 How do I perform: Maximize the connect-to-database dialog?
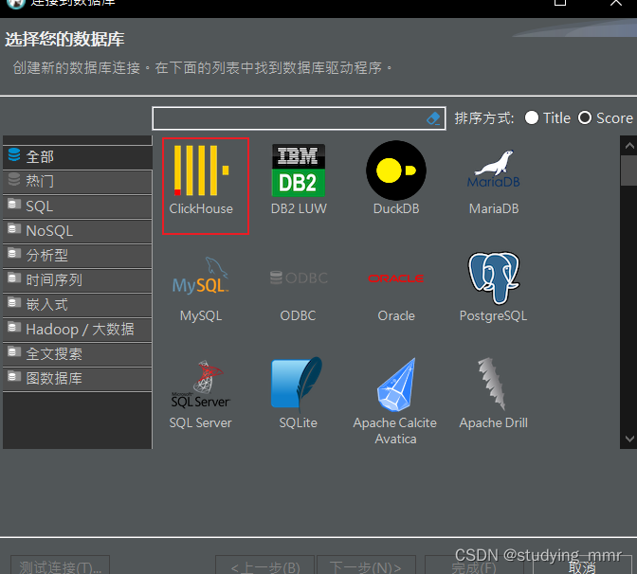tap(560, 3)
